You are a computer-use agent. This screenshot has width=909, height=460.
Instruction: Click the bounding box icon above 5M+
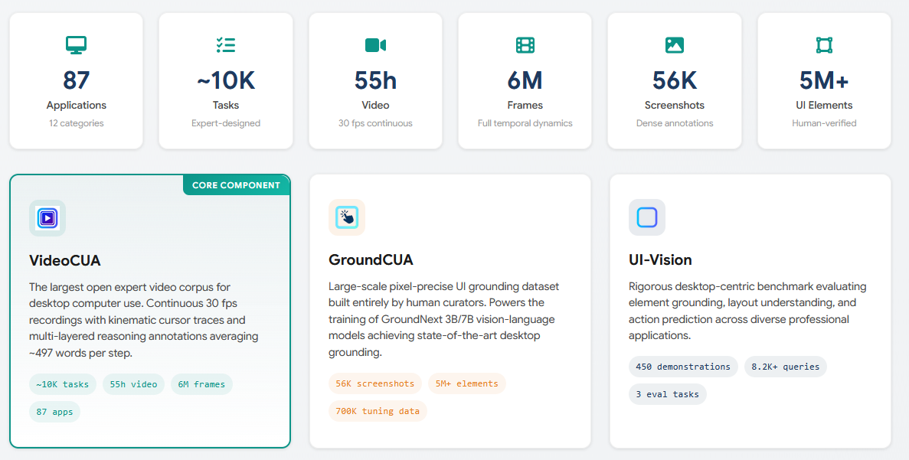pyautogui.click(x=824, y=45)
